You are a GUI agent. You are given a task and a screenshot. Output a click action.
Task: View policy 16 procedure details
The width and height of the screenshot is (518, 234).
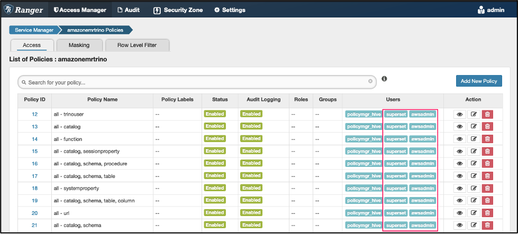459,163
